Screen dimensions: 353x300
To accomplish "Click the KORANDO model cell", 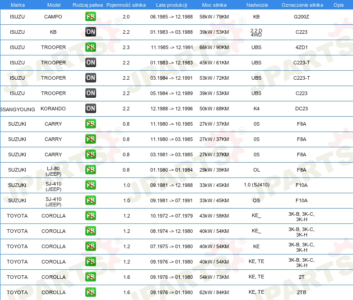I will 53,109.
